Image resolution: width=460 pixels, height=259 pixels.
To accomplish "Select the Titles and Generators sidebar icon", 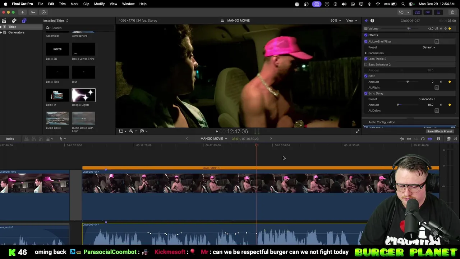I will coord(24,21).
